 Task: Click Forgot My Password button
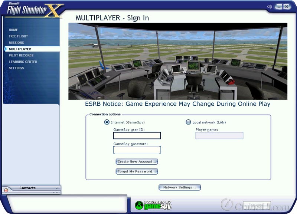137,171
